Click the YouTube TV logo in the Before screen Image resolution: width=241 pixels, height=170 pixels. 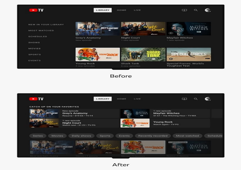[36, 10]
